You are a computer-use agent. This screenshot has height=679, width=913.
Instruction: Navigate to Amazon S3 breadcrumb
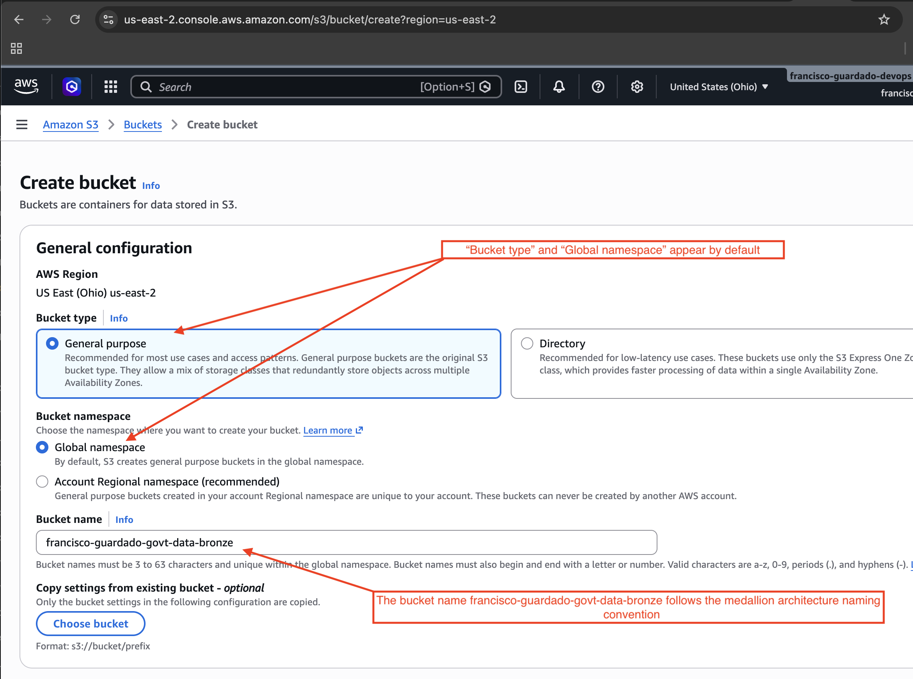(x=71, y=124)
